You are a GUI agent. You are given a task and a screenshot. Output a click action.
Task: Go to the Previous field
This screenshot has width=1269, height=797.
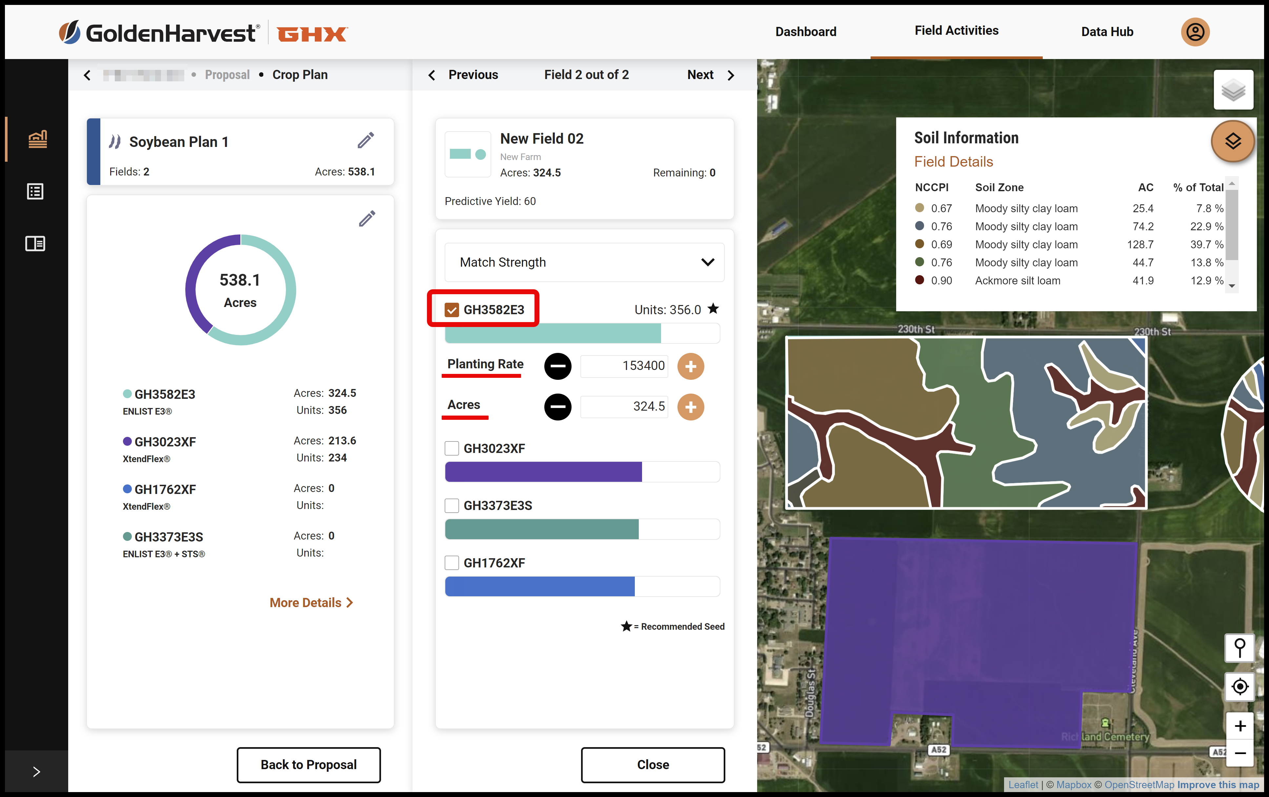463,75
